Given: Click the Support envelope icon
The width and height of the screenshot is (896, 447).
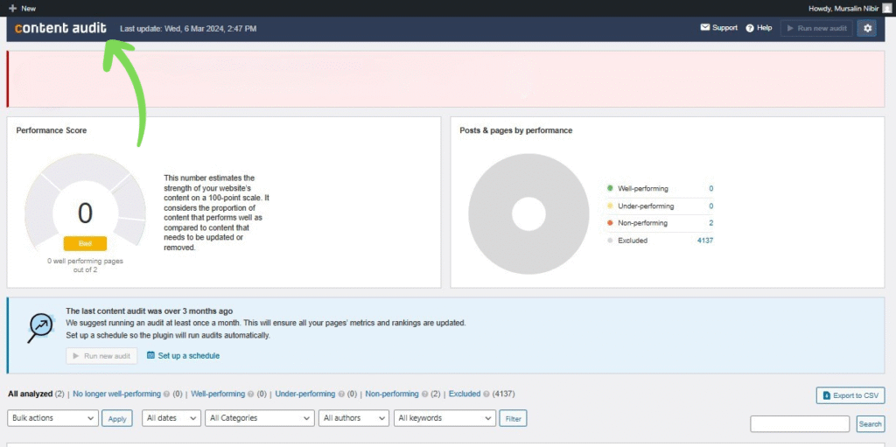Looking at the screenshot, I should (x=705, y=27).
